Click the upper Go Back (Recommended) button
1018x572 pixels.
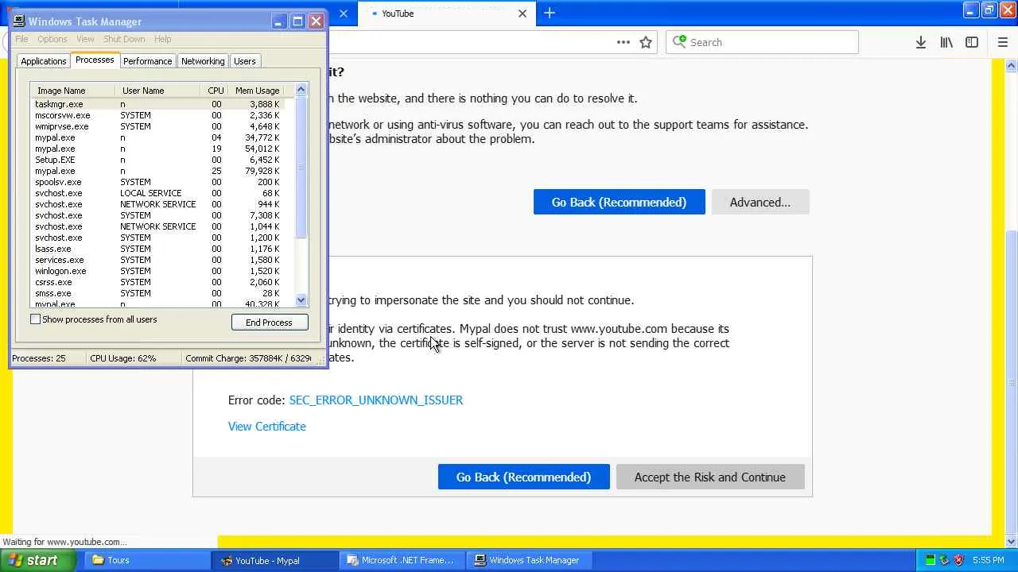point(619,202)
